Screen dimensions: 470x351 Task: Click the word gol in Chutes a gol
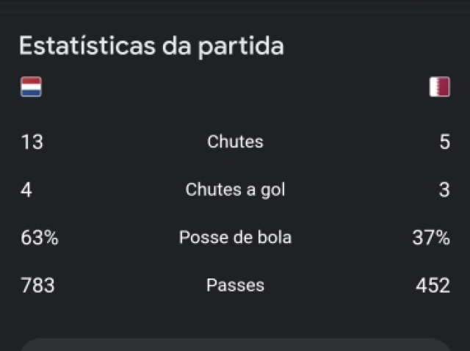point(273,190)
